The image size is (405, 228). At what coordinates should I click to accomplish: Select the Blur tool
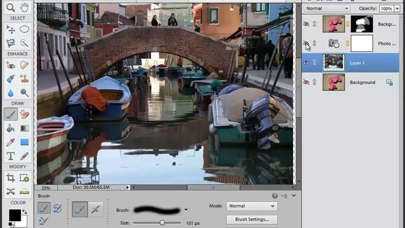pos(11,92)
